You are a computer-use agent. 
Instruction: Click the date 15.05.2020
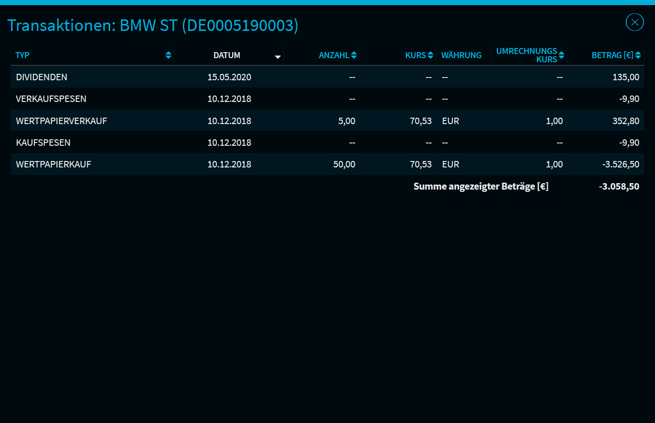[x=229, y=77]
